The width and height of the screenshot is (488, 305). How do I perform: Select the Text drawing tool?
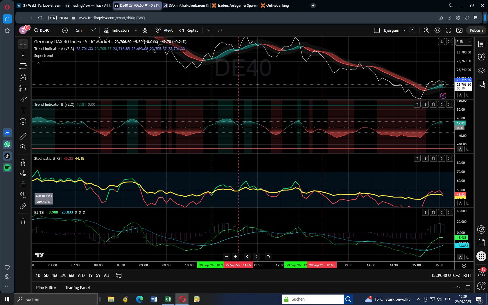click(23, 110)
